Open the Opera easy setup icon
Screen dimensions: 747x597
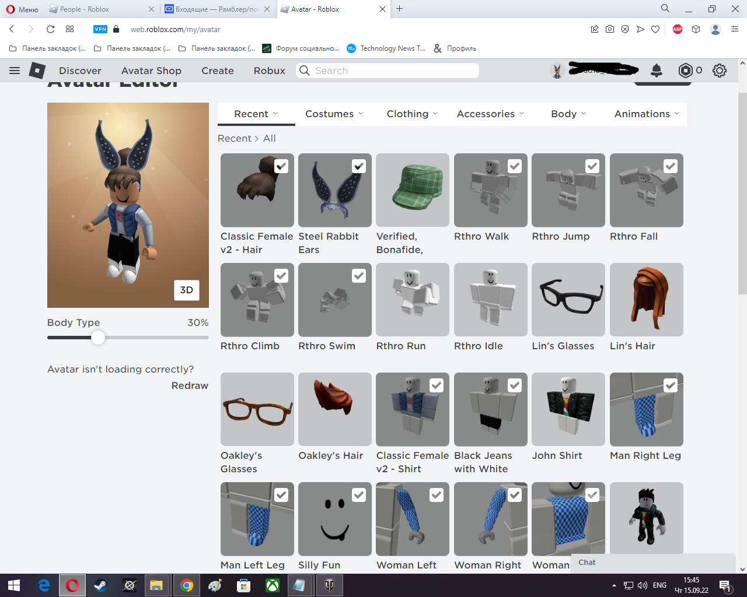point(735,29)
